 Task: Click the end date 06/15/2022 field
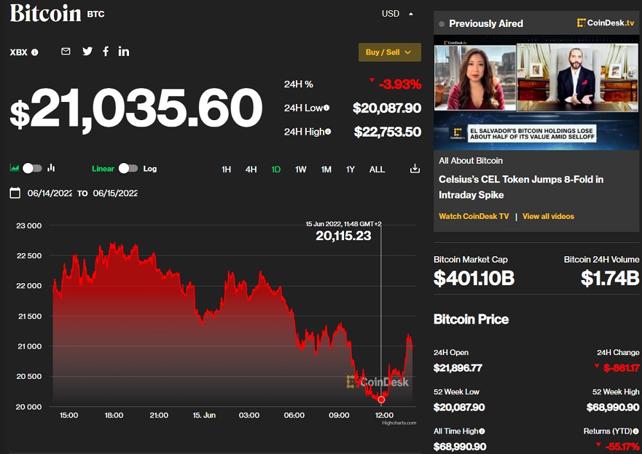[x=115, y=193]
